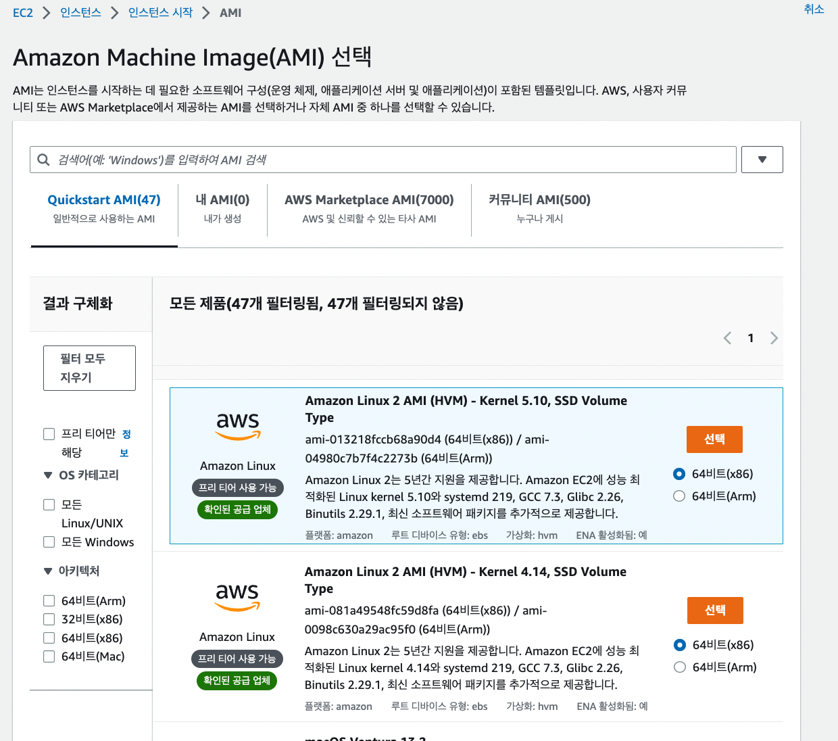
Task: Open the EC2 breadcrumb link
Action: (x=23, y=13)
